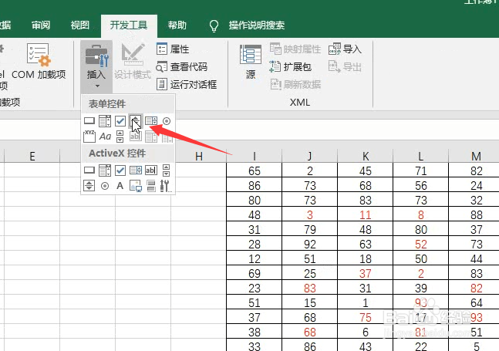Select column K header
Screen dimensions: 499x351
[366, 157]
